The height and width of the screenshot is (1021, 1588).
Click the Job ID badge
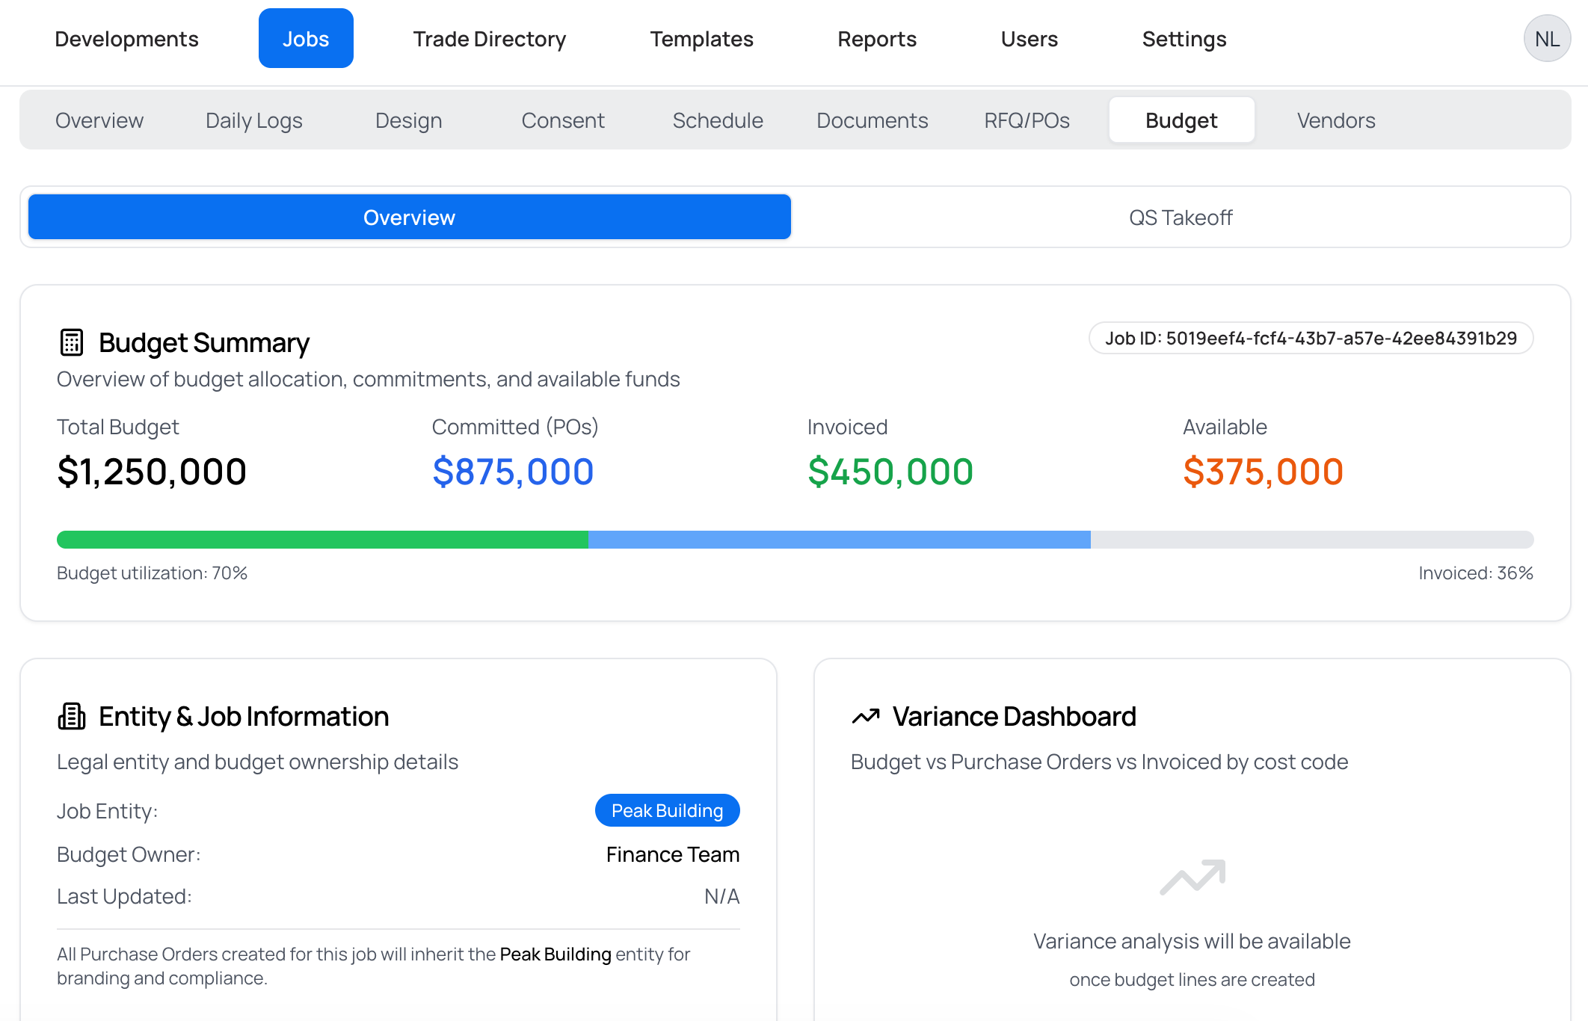(x=1311, y=338)
